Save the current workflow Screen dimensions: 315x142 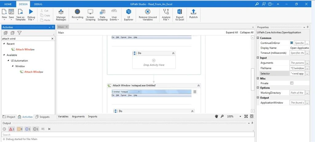tap(11, 14)
